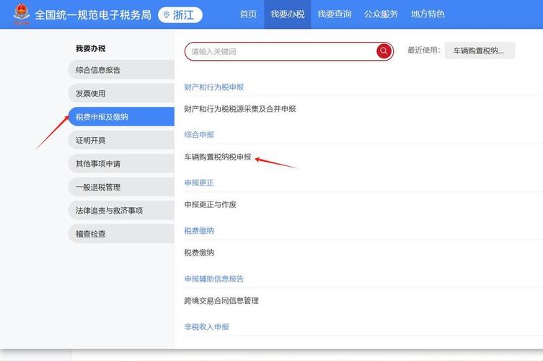The height and width of the screenshot is (361, 543).
Task: Click the national tax emblem logo
Action: pos(22,14)
